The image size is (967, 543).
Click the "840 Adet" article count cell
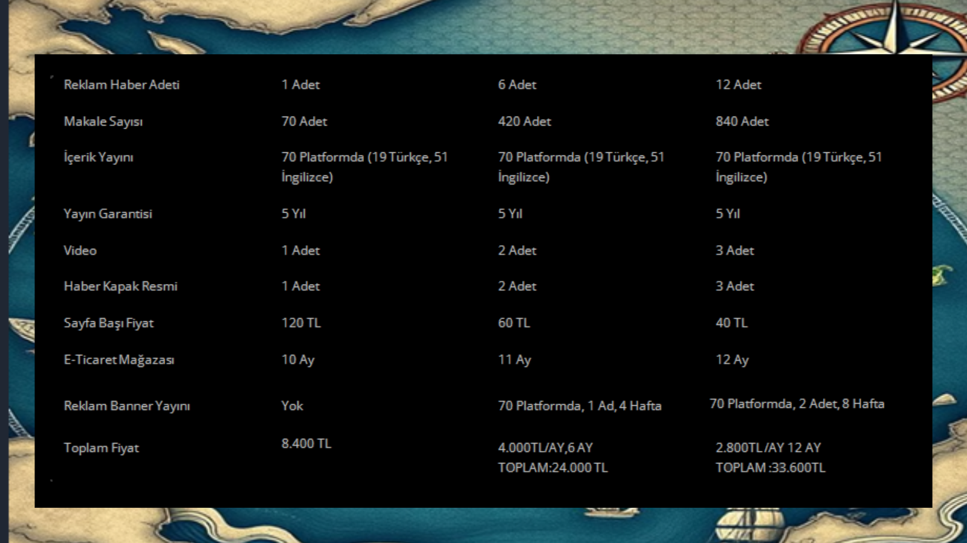(742, 121)
